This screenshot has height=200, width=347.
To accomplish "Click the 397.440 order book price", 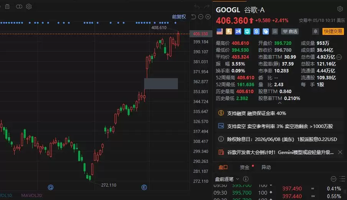I will point(292,196).
